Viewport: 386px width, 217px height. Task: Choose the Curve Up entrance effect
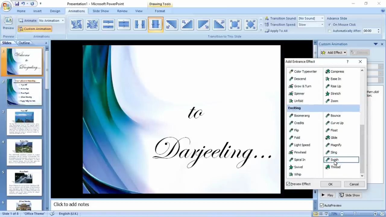tap(337, 123)
